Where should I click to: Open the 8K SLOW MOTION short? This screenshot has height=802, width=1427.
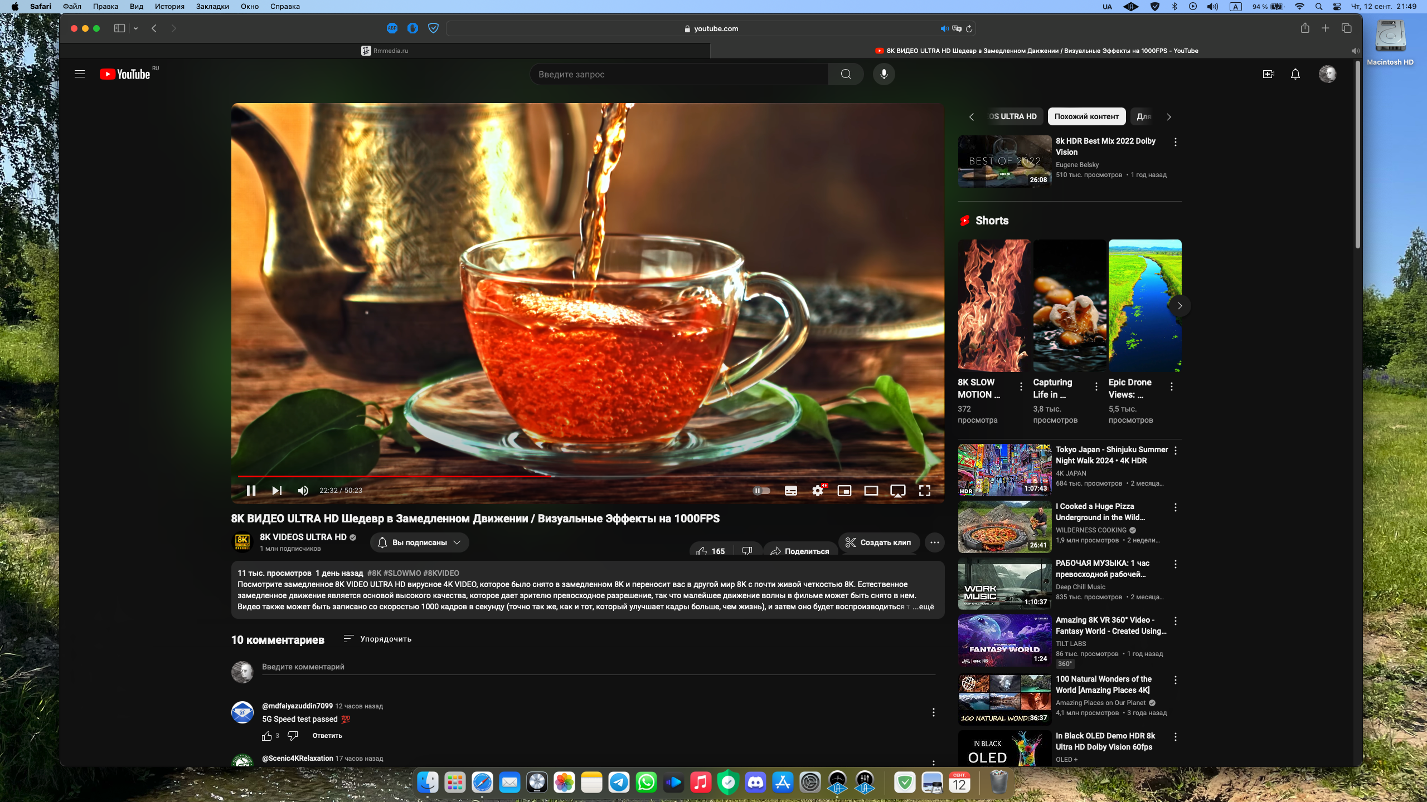coord(994,306)
